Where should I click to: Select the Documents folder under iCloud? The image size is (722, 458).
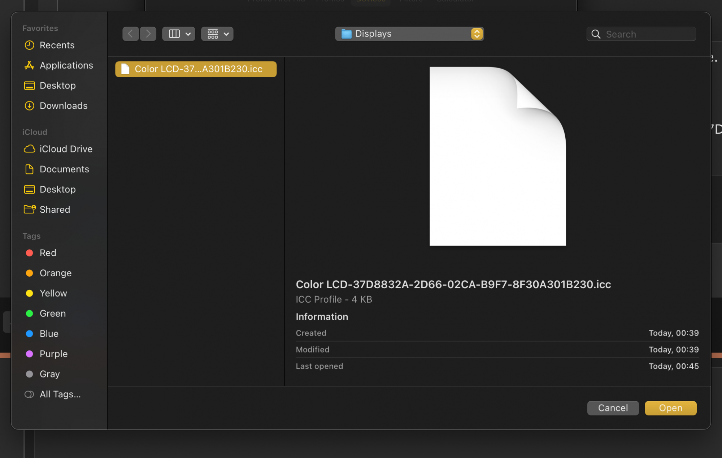(x=64, y=169)
